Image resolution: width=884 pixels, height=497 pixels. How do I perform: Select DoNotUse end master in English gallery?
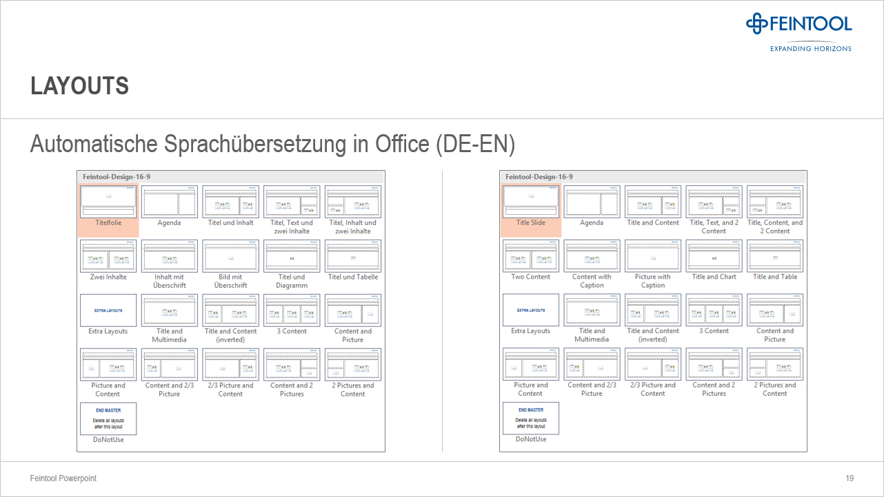point(531,419)
